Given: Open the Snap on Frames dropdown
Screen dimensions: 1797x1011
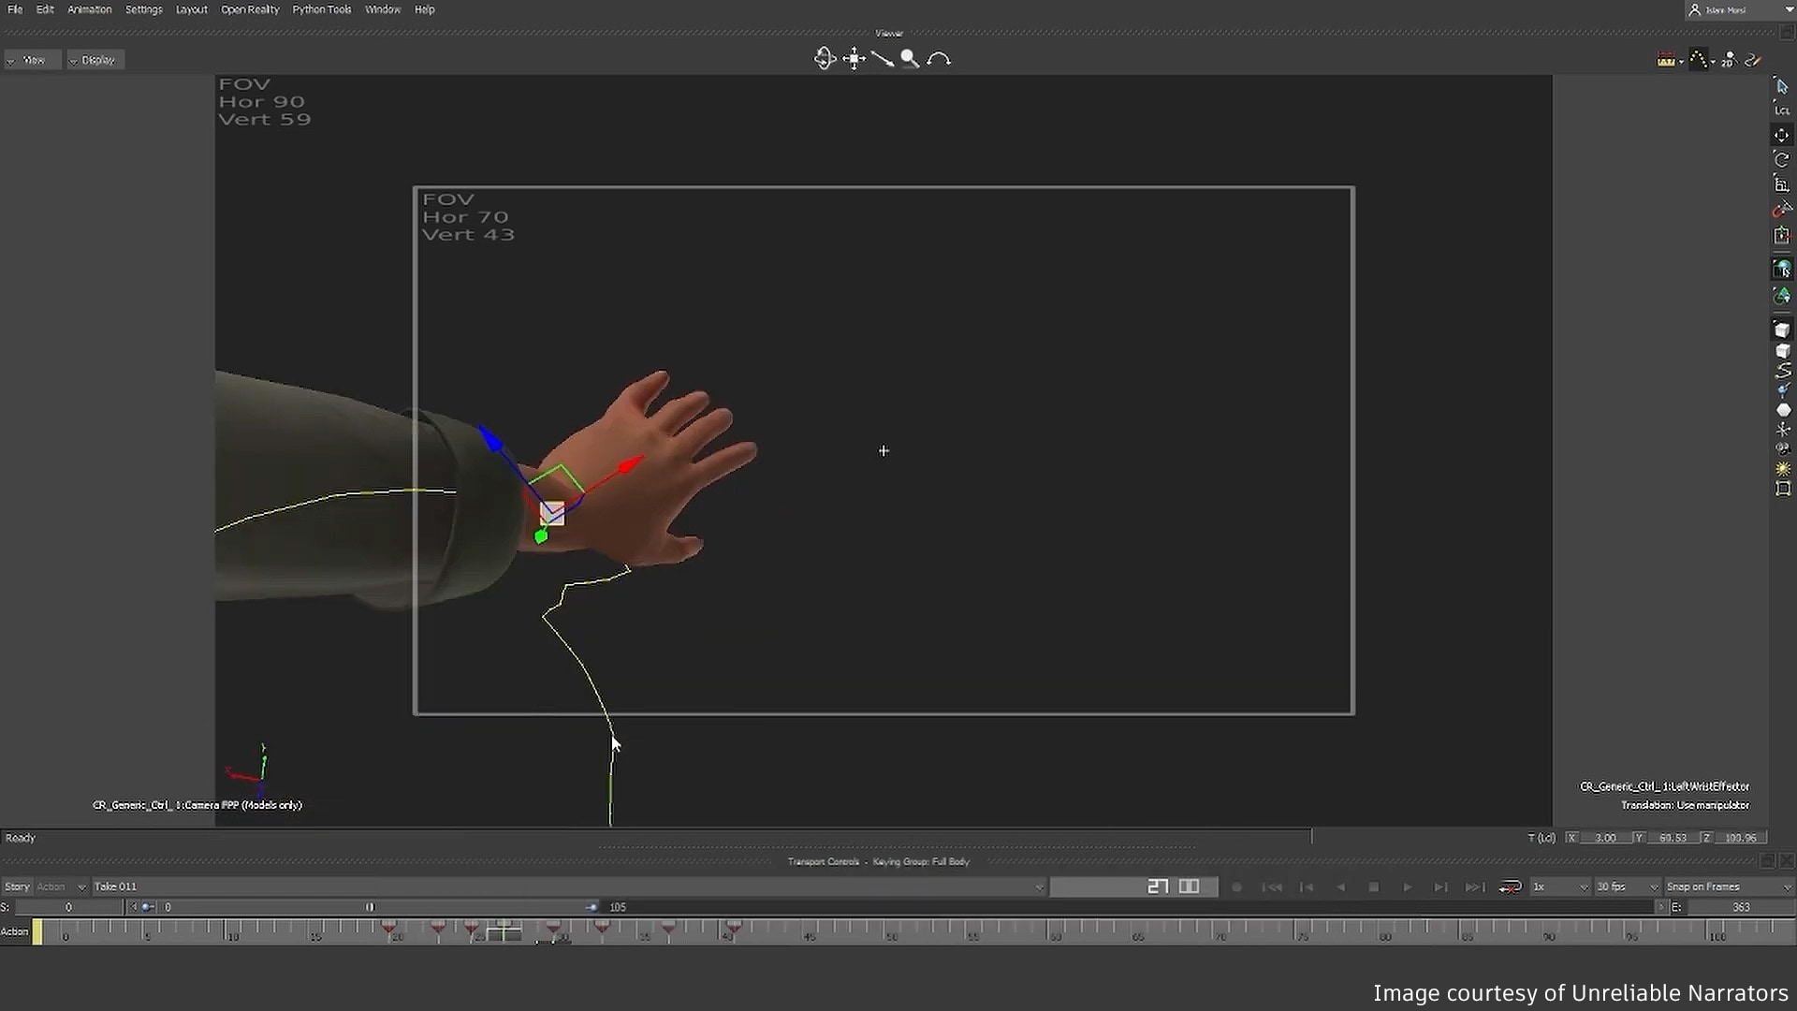Looking at the screenshot, I should (x=1728, y=886).
